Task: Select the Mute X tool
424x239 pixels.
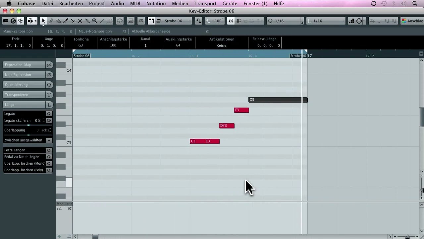Action: coord(80,21)
